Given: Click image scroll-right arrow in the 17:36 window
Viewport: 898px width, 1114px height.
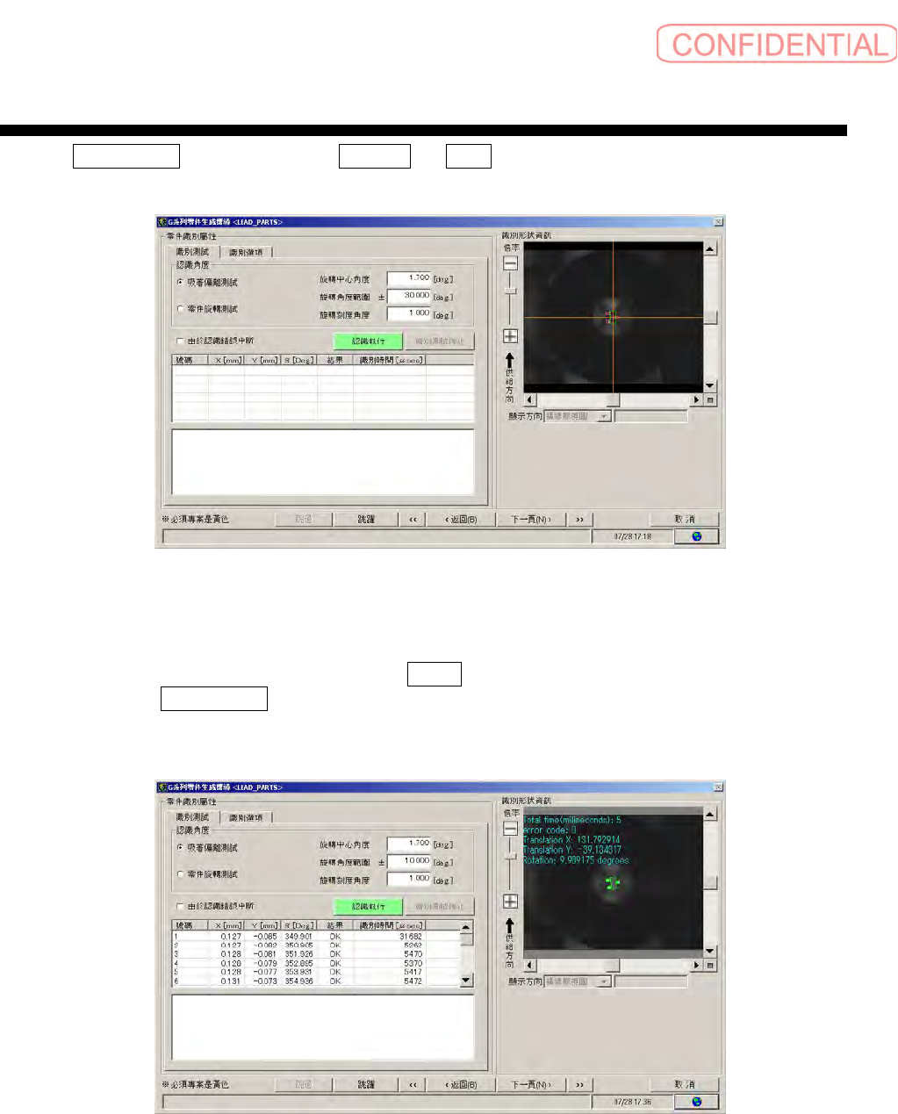Looking at the screenshot, I should click(697, 966).
